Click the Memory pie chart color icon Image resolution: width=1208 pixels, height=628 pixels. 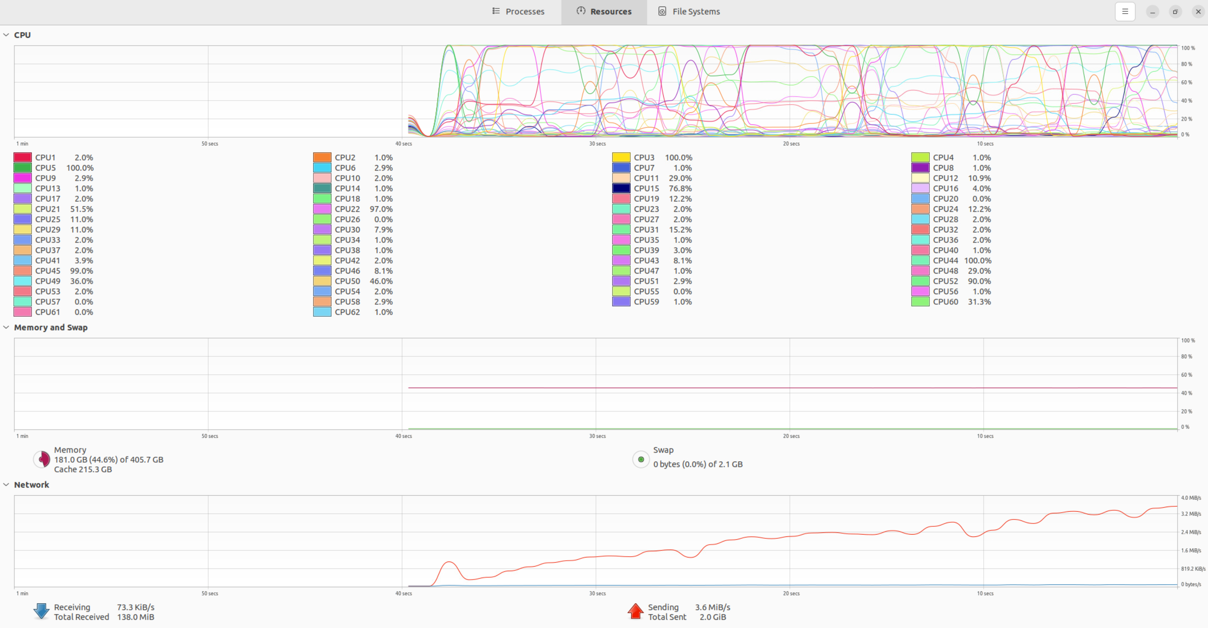click(42, 459)
